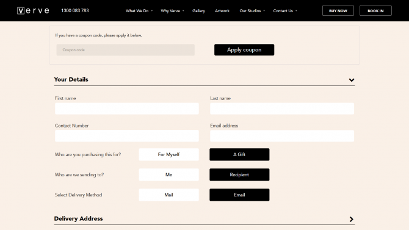The height and width of the screenshot is (230, 409).
Task: Collapse the Your Details section chevron
Action: pos(352,80)
